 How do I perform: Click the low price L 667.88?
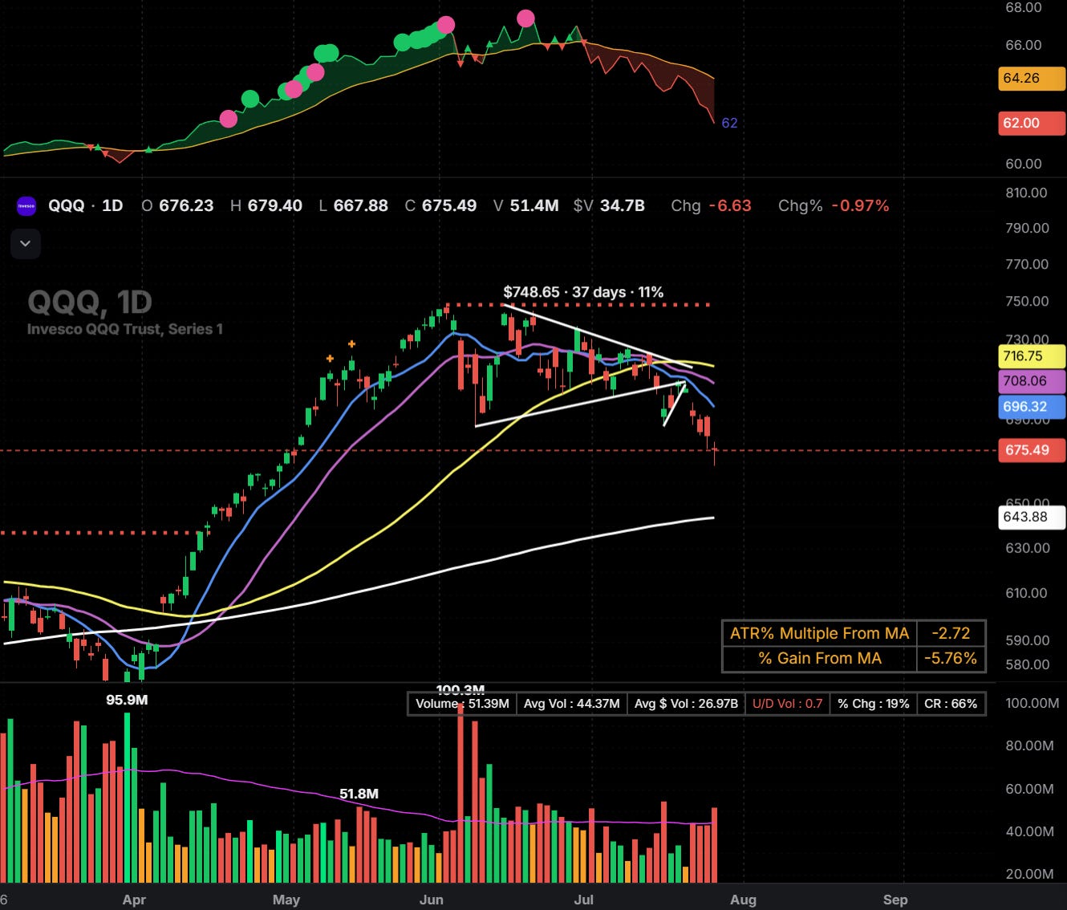coord(353,205)
